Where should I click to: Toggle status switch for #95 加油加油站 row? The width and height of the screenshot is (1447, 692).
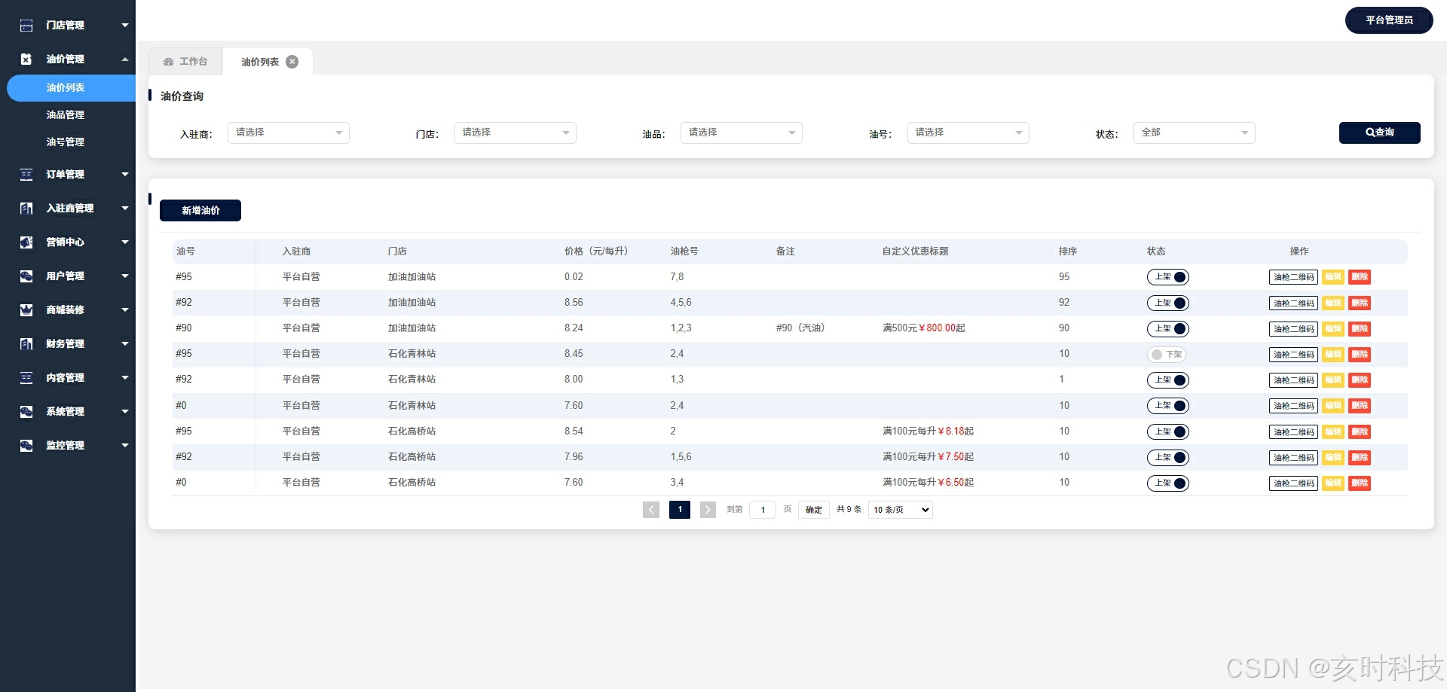click(1168, 277)
